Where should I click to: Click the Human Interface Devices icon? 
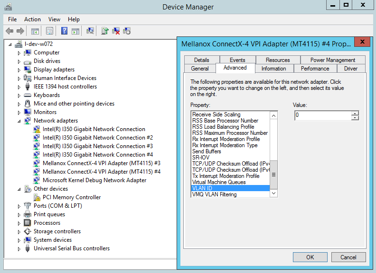[x=28, y=78]
